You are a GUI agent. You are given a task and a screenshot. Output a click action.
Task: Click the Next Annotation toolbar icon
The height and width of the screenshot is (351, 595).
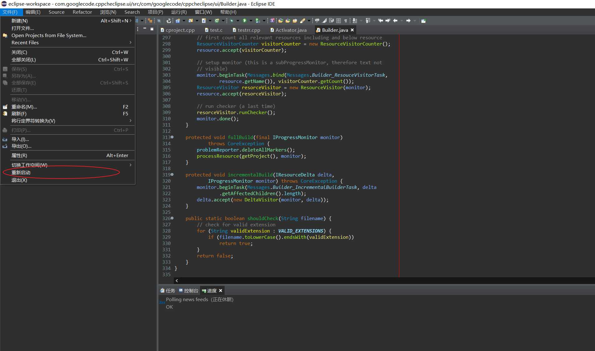tap(355, 21)
